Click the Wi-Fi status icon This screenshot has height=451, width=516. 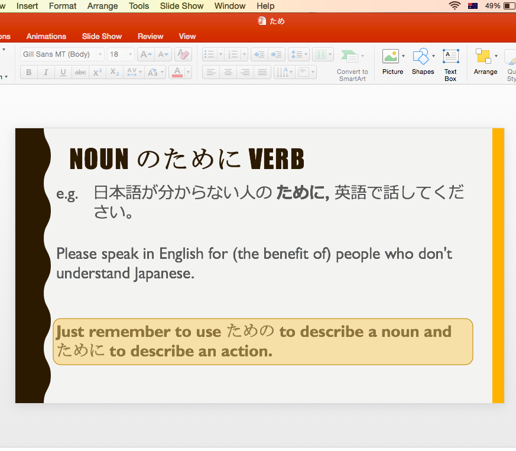coord(455,5)
